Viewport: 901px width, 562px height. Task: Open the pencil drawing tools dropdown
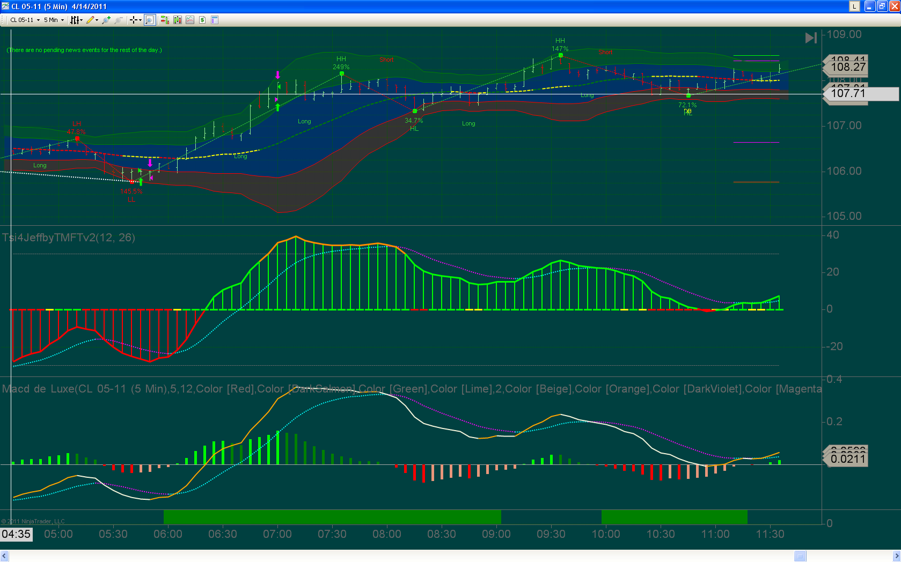pos(92,20)
